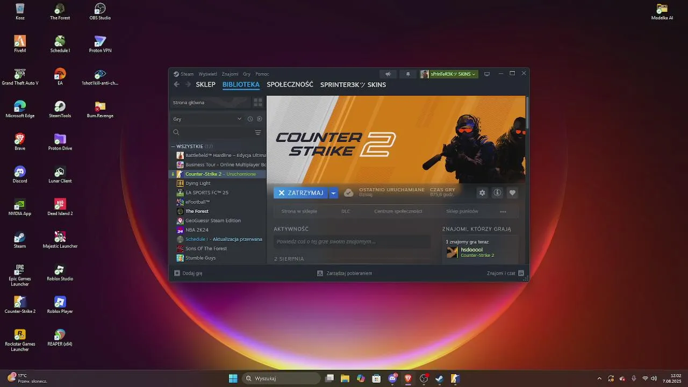Open Windows Start menu
This screenshot has width=688, height=387.
pos(233,378)
